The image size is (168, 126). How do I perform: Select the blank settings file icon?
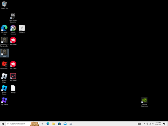coord(13,89)
